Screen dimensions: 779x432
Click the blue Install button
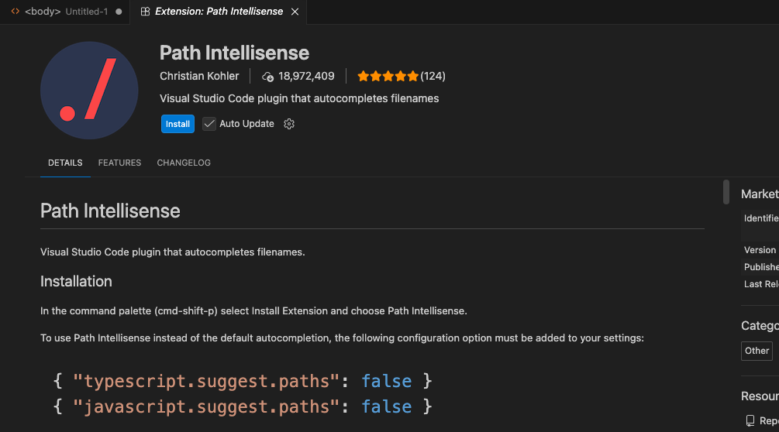click(178, 124)
